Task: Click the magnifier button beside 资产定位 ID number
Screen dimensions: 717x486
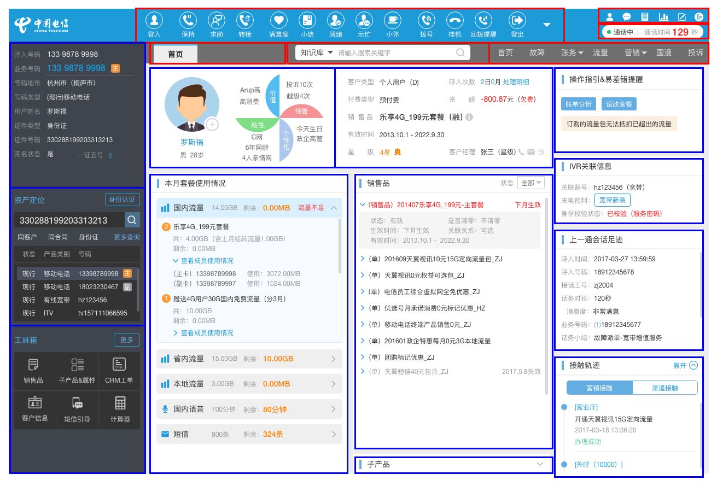Action: tap(132, 220)
